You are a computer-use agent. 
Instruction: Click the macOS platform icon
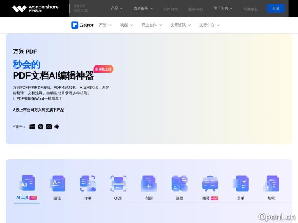click(41, 127)
